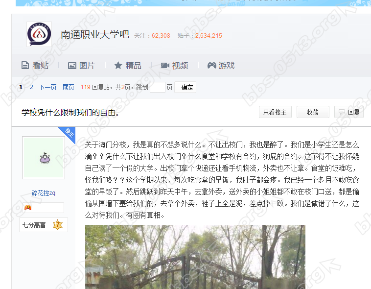Jump to 尾页 last page
371x289 pixels.
68,87
